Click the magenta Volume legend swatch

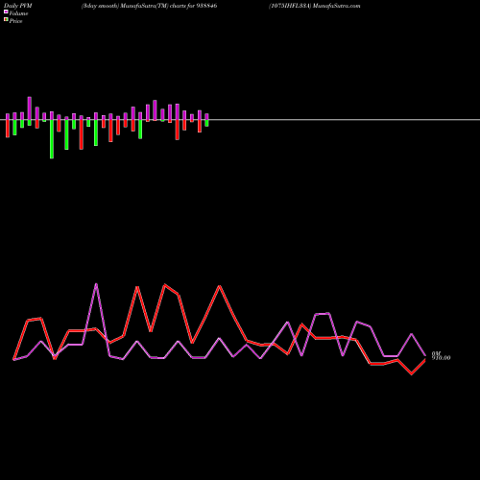(6, 12)
